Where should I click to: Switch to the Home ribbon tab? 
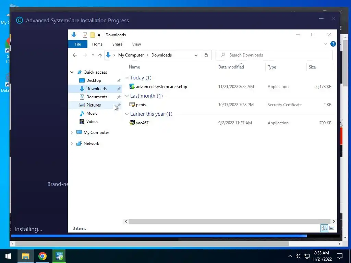pyautogui.click(x=97, y=44)
